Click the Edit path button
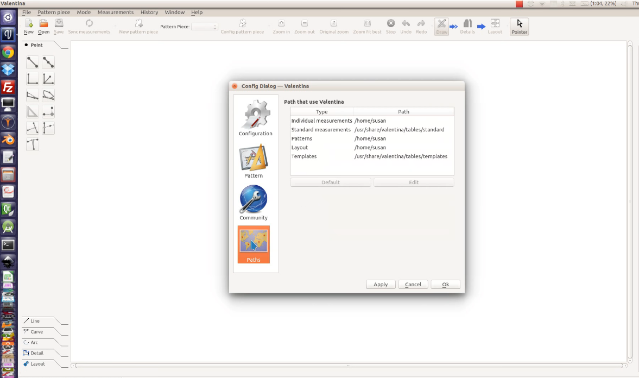This screenshot has width=639, height=378. click(414, 182)
